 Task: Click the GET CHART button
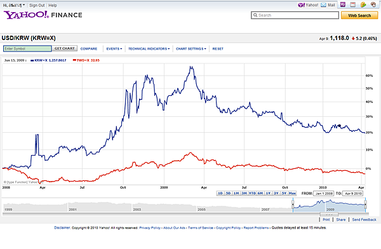(x=65, y=48)
